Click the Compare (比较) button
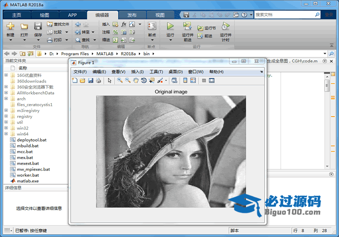 [x=55, y=32]
